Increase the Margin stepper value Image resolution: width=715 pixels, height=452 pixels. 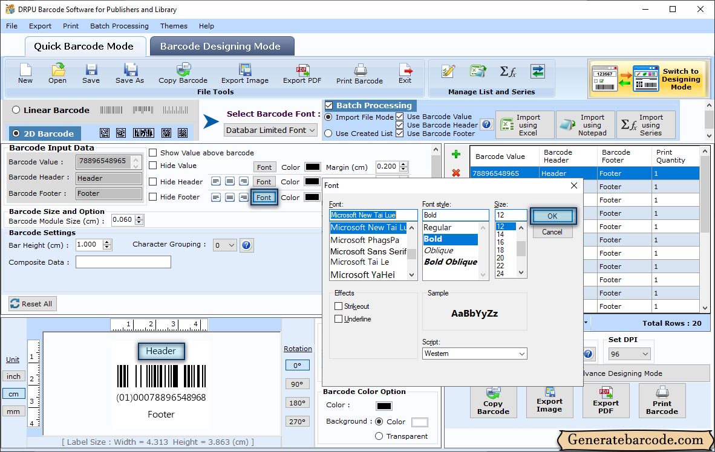pos(404,164)
